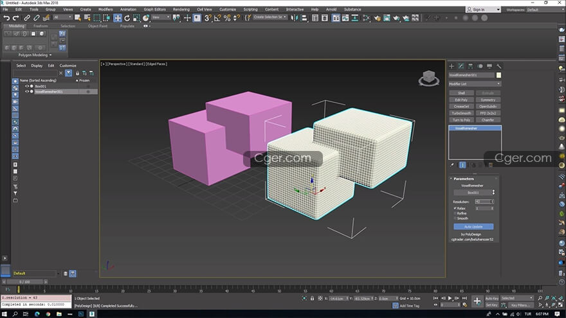Image resolution: width=566 pixels, height=318 pixels.
Task: Open the Sign In dropdown
Action: pos(483,10)
